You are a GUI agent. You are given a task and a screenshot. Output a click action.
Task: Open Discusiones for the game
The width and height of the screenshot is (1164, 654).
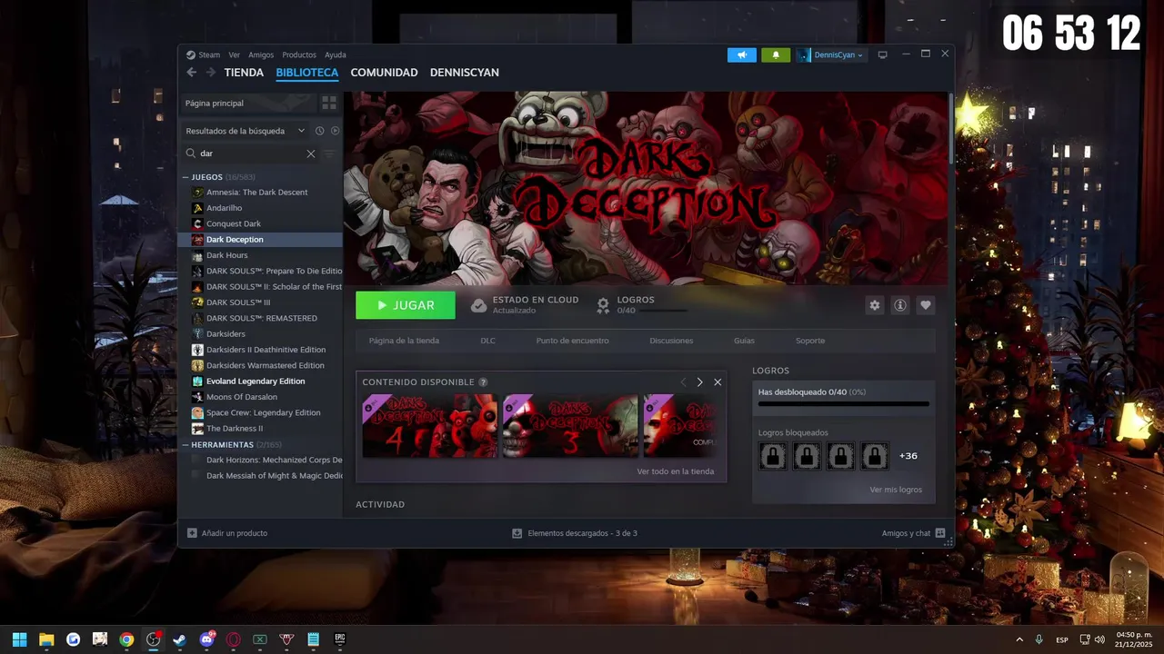671,341
